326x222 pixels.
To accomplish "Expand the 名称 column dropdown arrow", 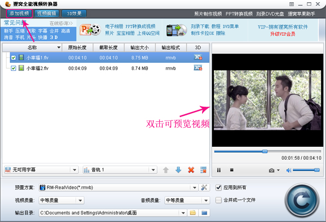I will [59, 48].
